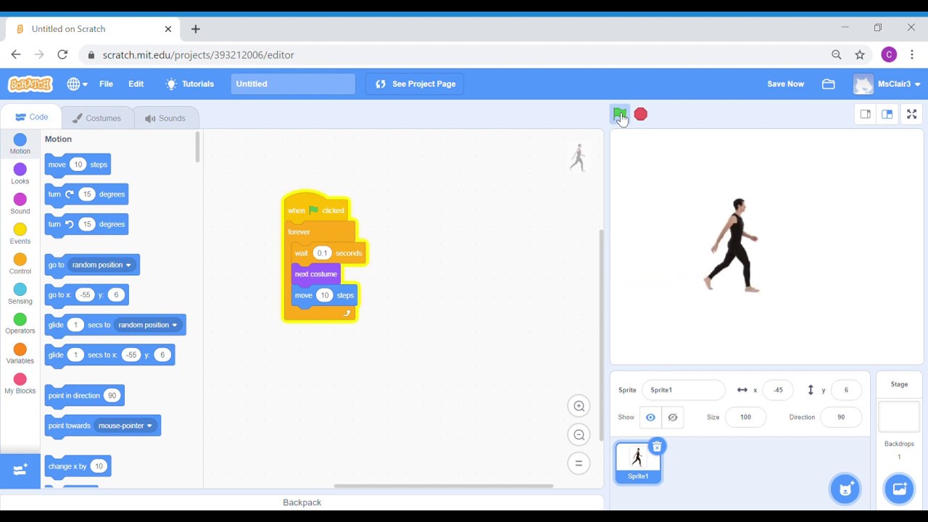
Task: Select the Operators block category
Action: click(x=20, y=323)
